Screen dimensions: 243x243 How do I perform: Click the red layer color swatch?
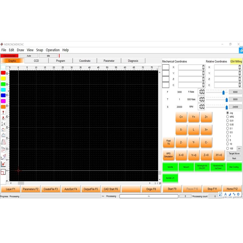click(x=3, y=73)
